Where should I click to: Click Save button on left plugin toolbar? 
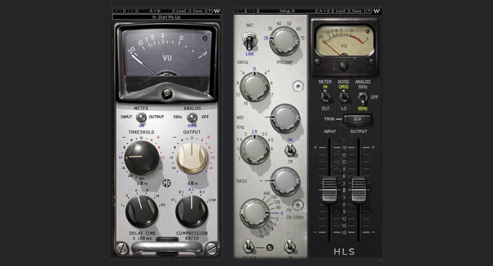coord(197,10)
